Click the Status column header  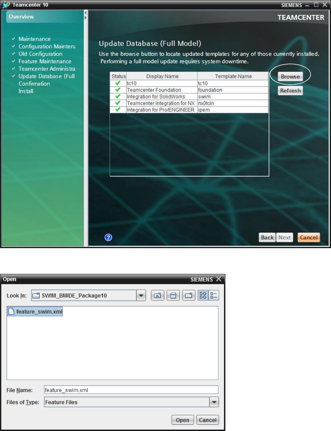point(118,76)
